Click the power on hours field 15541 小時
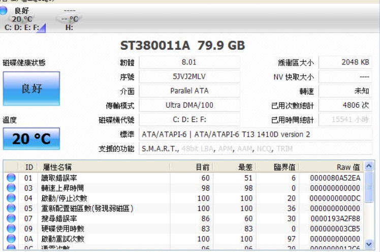This screenshot has height=252, width=380. coord(345,119)
